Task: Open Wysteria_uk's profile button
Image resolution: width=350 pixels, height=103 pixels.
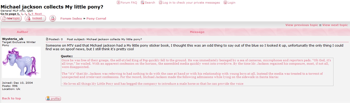Action: pos(53,98)
